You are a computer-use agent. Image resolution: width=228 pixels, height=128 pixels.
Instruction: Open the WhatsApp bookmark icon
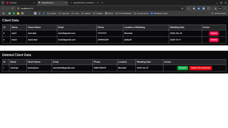[10, 13]
